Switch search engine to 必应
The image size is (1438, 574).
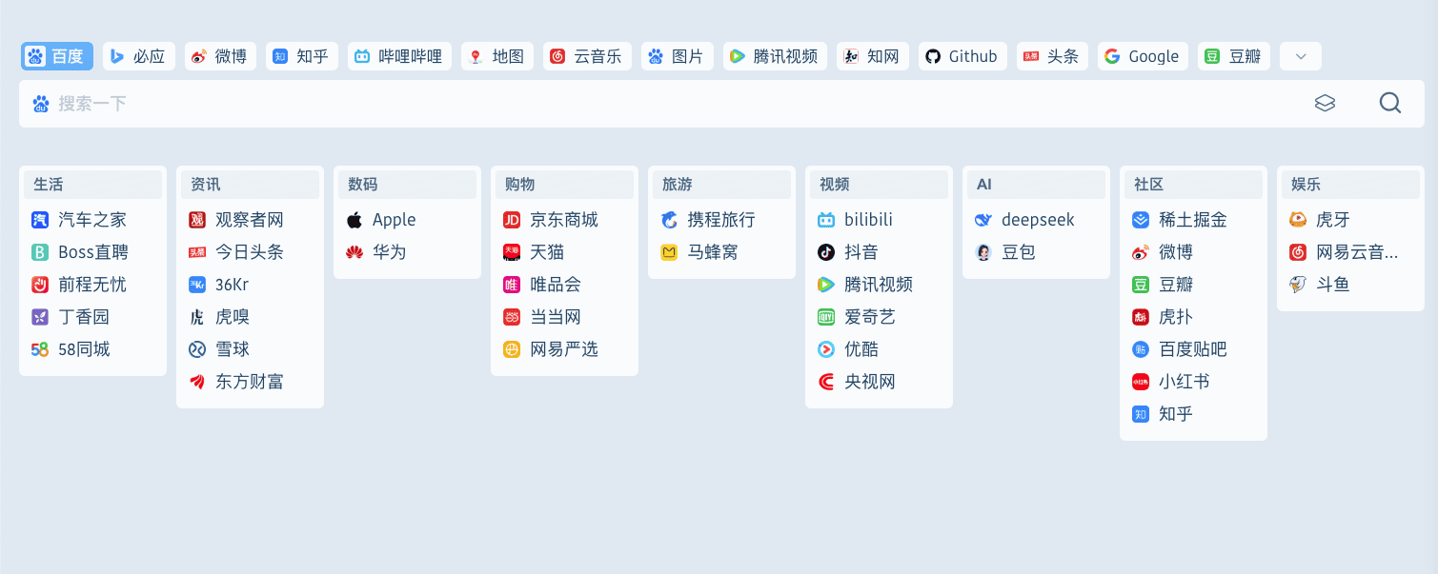(139, 56)
